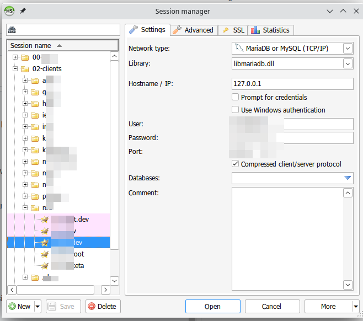Expand the folder starting with 'h'
Image resolution: width=363 pixels, height=321 pixels.
coord(25,103)
